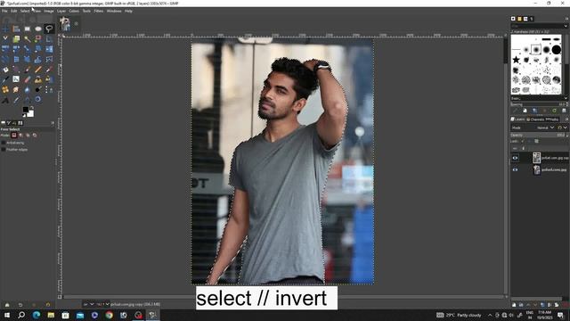Open Layers dock configure menu arrow
570x321 pixels.
566,119
